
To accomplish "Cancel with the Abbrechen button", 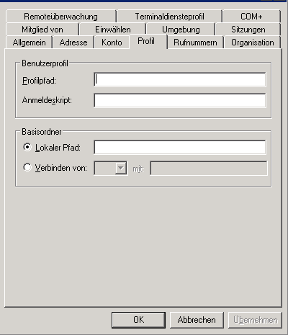I will click(x=197, y=320).
